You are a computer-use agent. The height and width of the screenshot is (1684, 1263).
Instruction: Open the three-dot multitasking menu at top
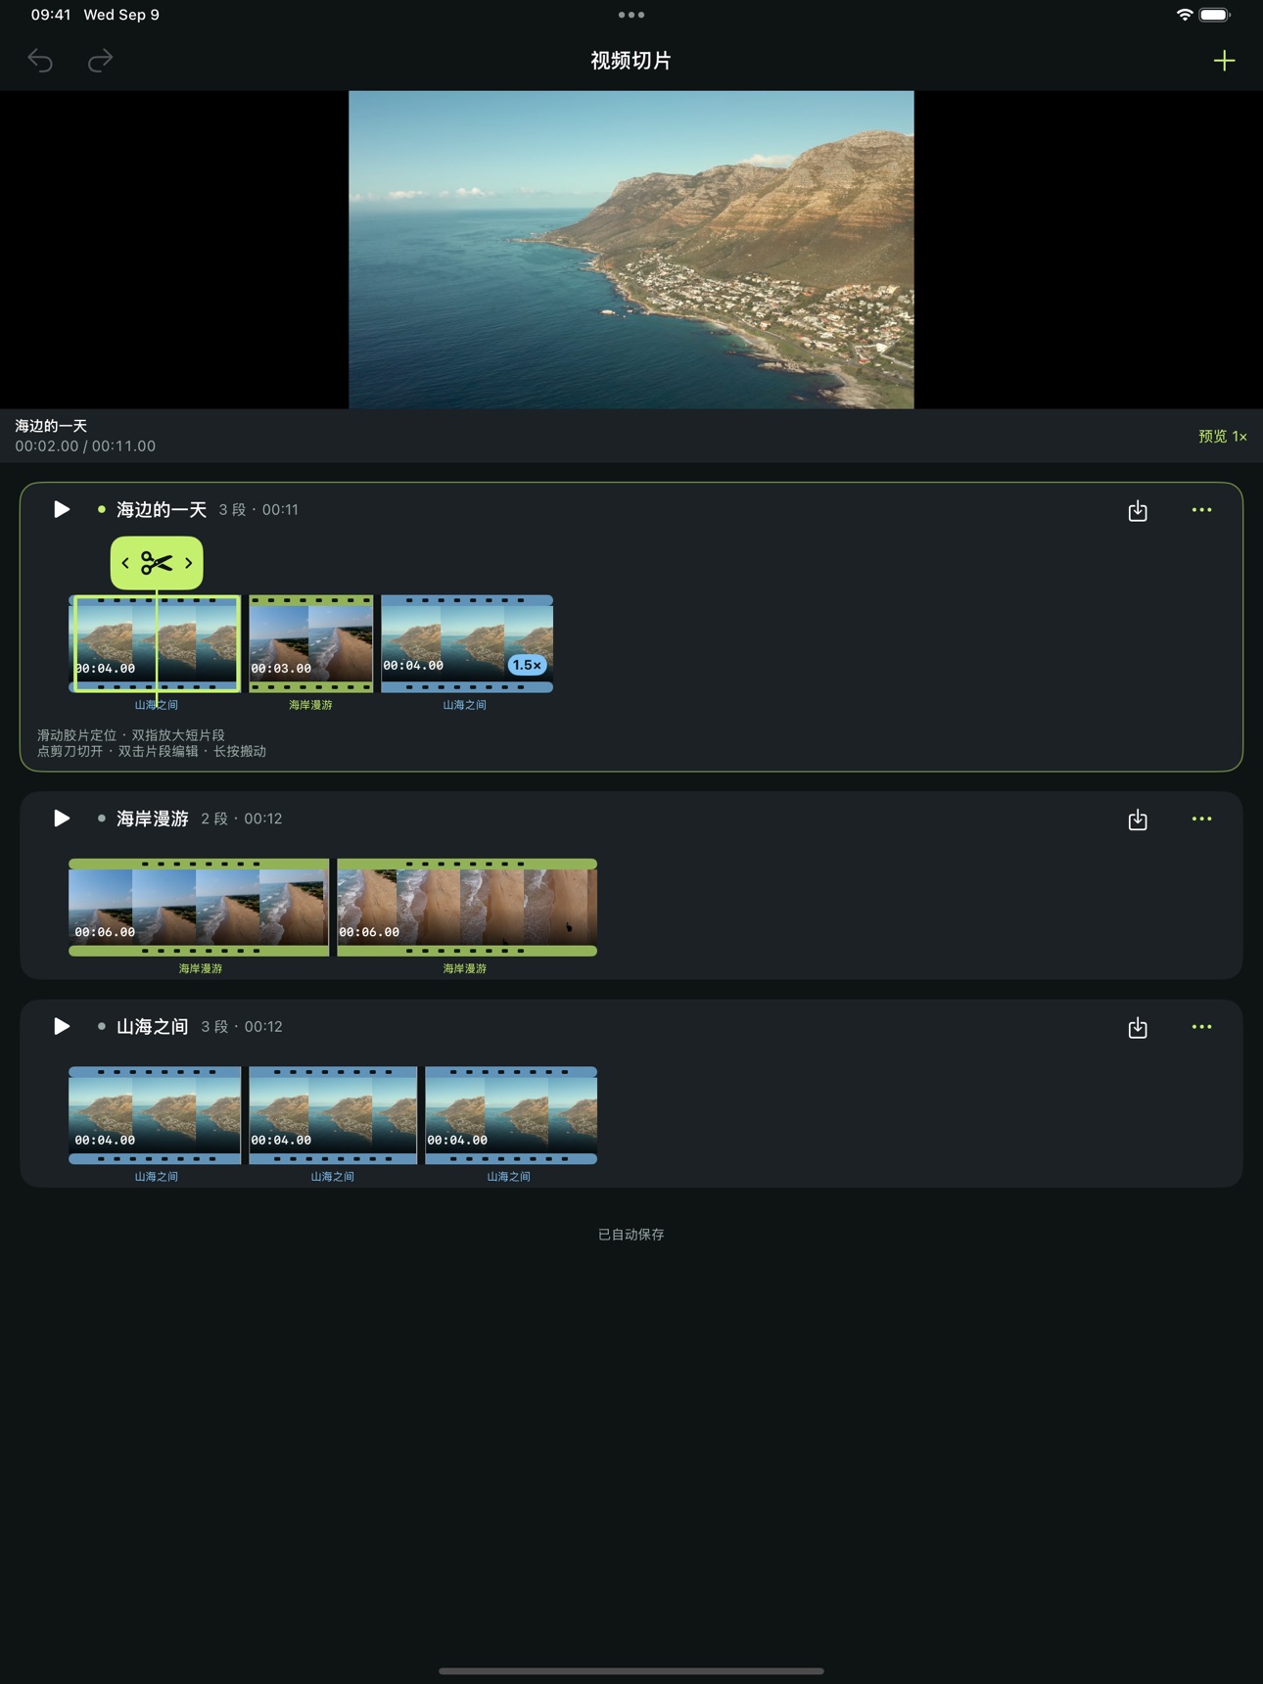[631, 15]
